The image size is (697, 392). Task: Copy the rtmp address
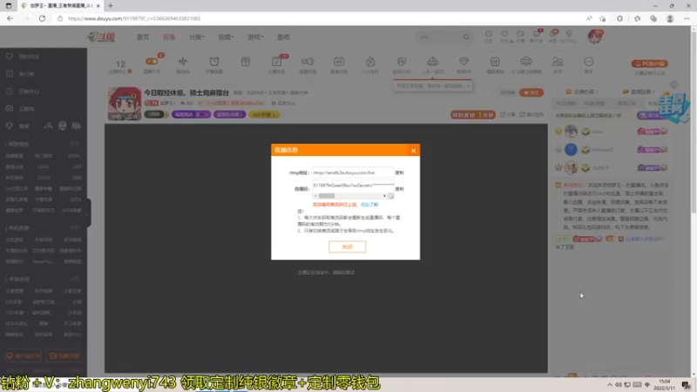[400, 172]
